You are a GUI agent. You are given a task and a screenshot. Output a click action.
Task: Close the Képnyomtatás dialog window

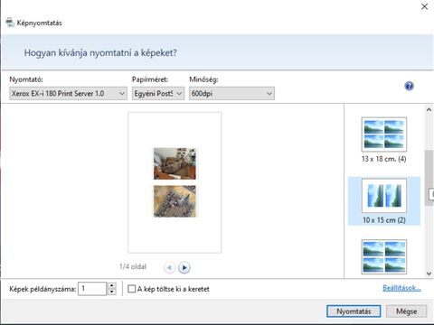tap(424, 6)
